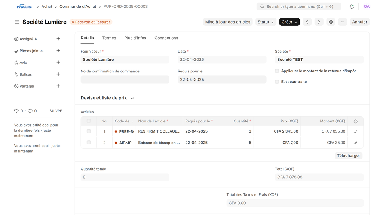Viewport: 383px width, 215px height.
Task: Switch to the Plus d'infos tab
Action: pyautogui.click(x=135, y=38)
